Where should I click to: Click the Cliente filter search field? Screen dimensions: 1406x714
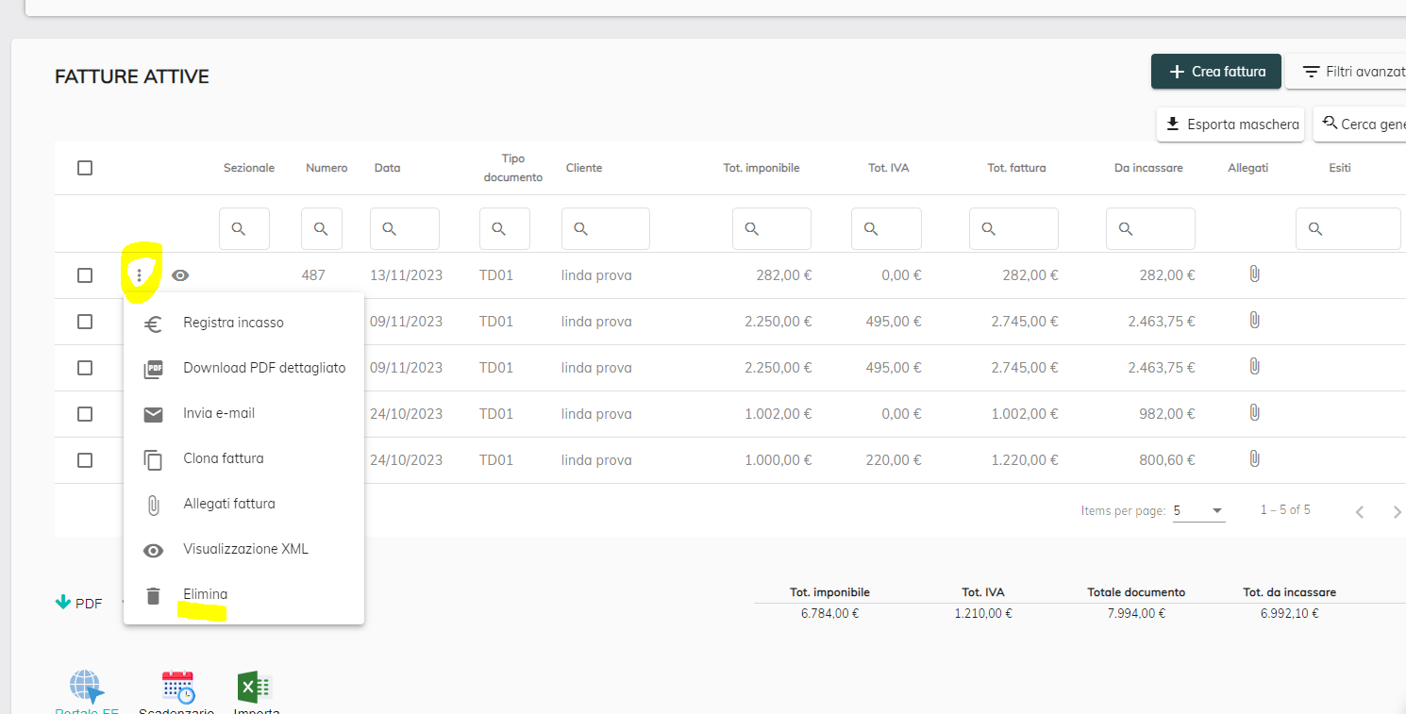click(606, 228)
